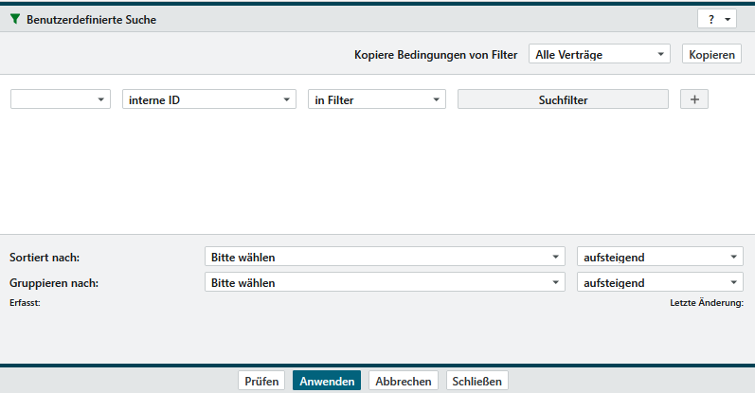The width and height of the screenshot is (755, 393).
Task: Click the Kopieren button
Action: [710, 54]
